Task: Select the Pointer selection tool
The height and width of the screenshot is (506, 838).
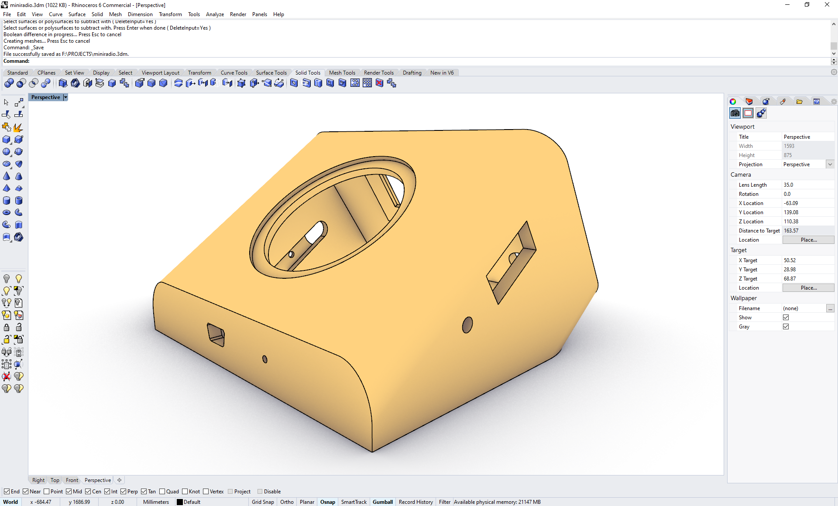Action: pyautogui.click(x=7, y=103)
